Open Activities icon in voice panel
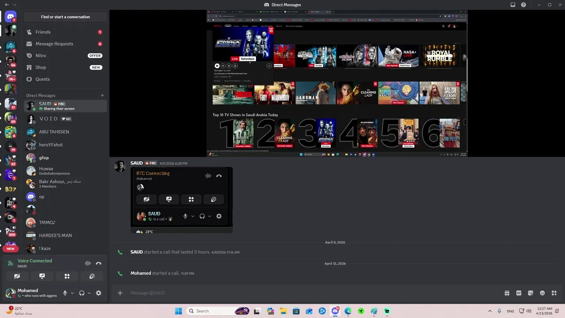Screen dimensions: 565x318 coord(67,276)
